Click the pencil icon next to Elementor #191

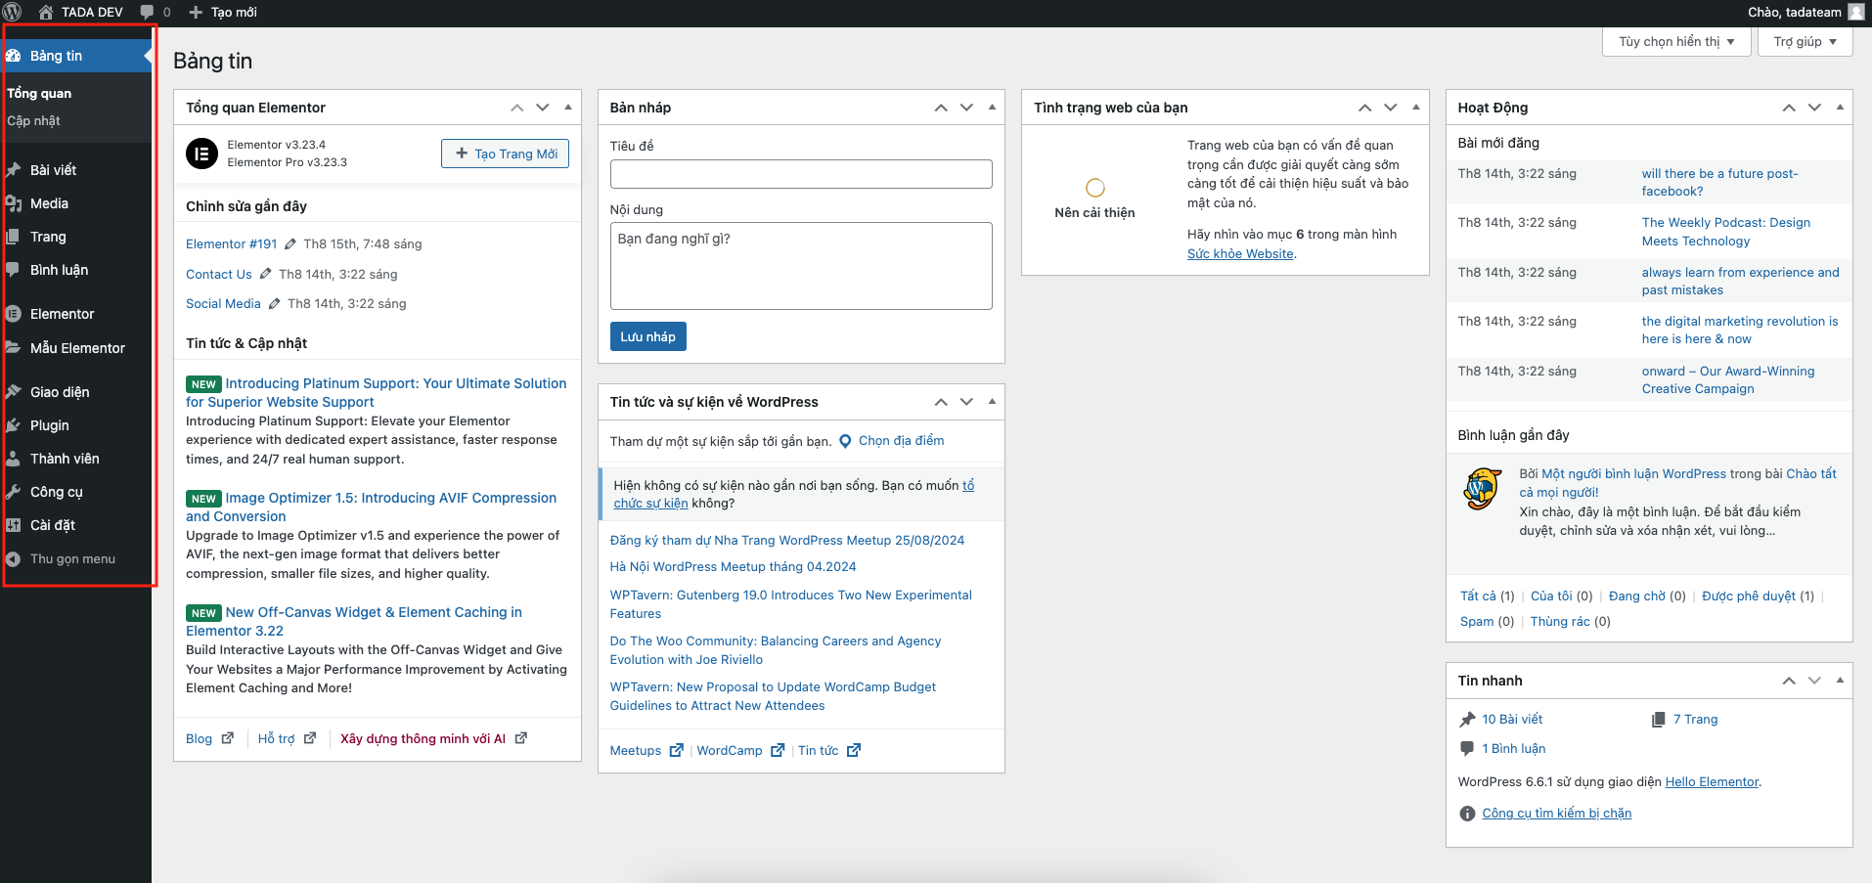click(290, 244)
